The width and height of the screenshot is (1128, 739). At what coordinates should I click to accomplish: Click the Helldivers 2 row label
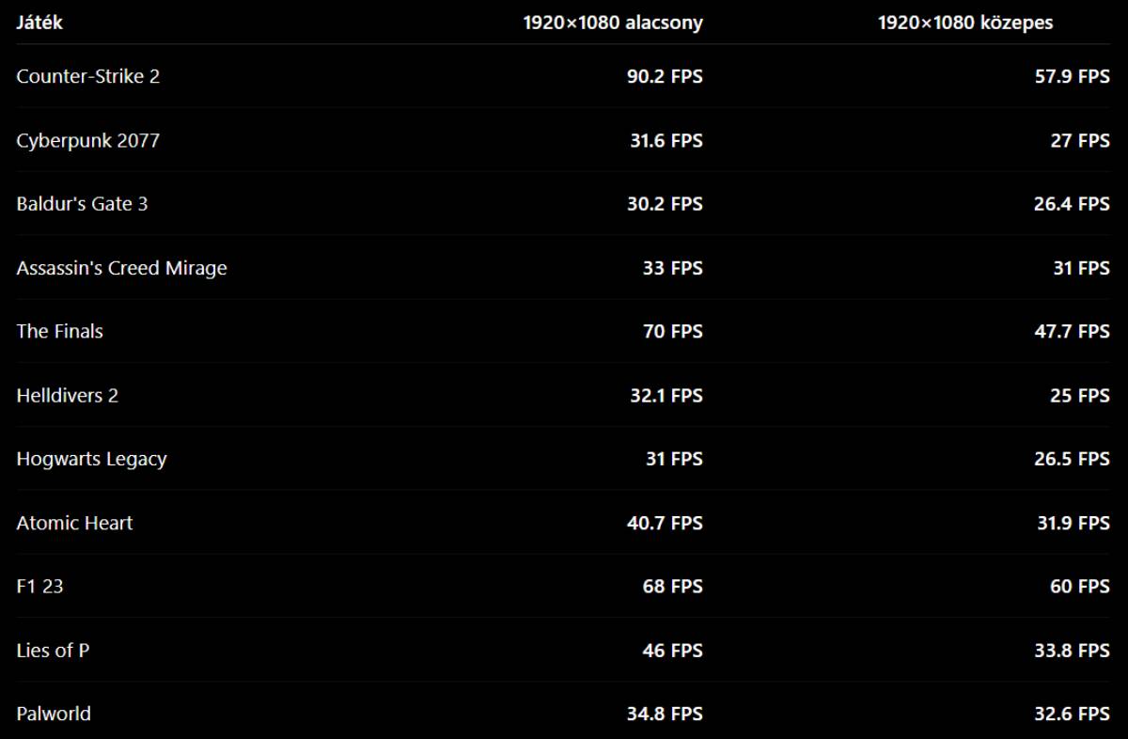(68, 396)
